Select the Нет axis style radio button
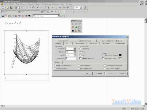This screenshot has width=147, height=110. point(80,55)
